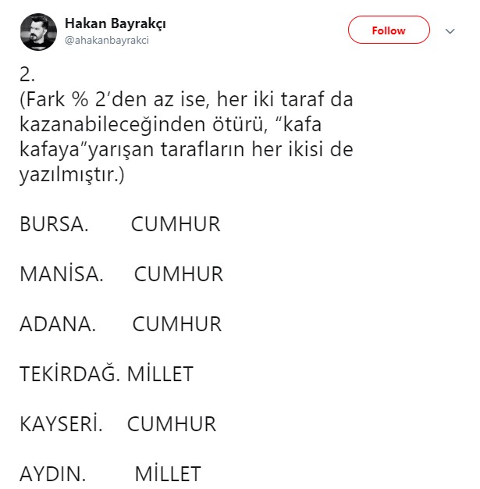Click the word KAYSERİ in the tweet

pos(61,424)
